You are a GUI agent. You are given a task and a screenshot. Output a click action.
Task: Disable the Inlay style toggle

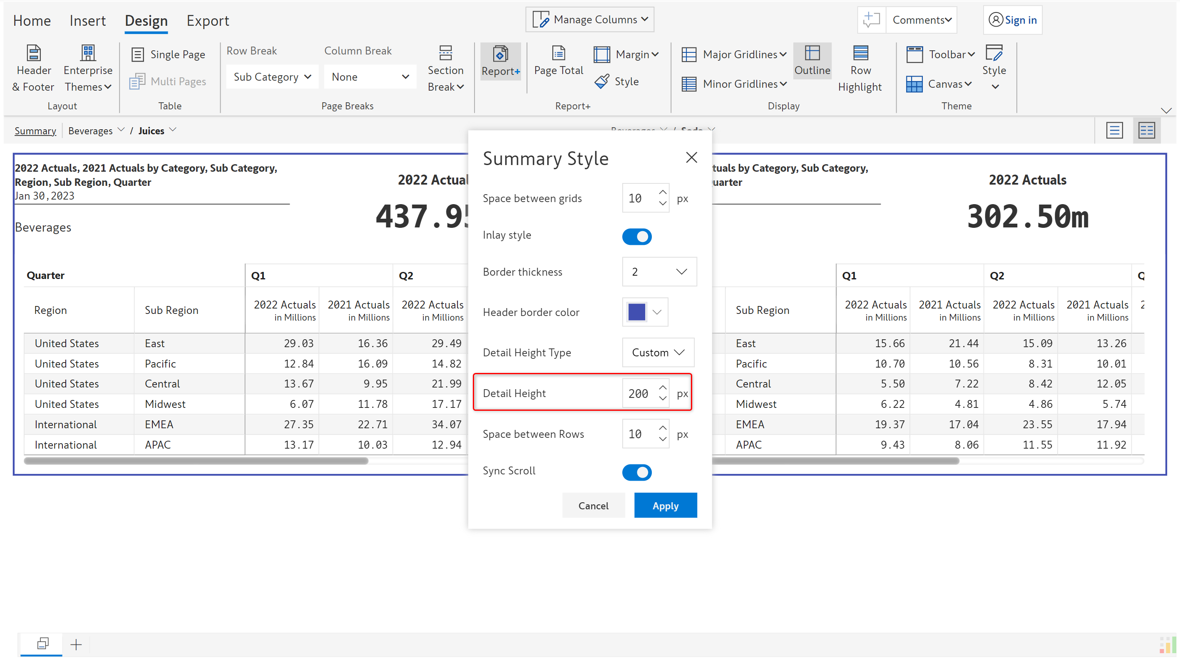636,237
